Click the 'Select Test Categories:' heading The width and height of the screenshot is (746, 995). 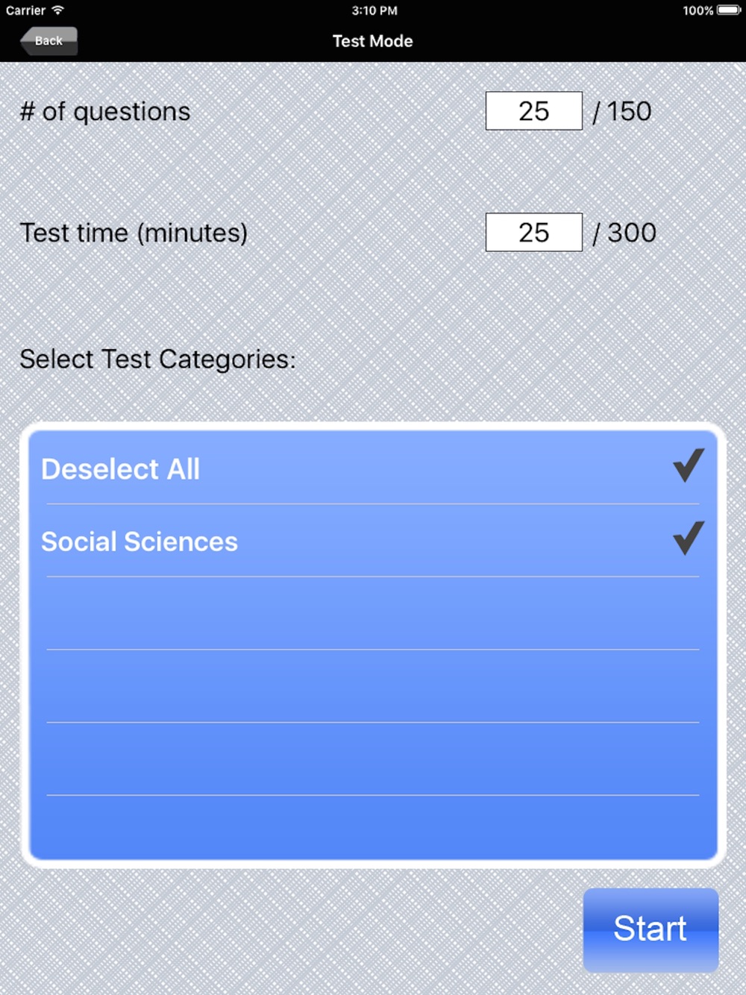click(157, 360)
